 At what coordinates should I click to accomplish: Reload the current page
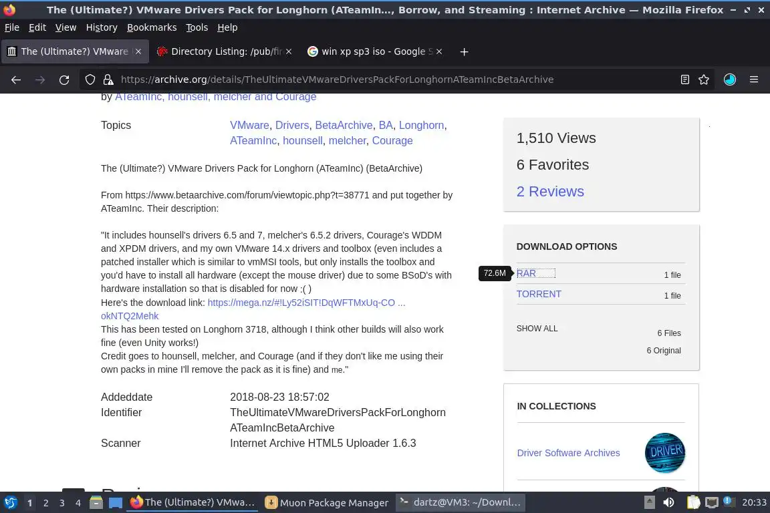pos(64,79)
